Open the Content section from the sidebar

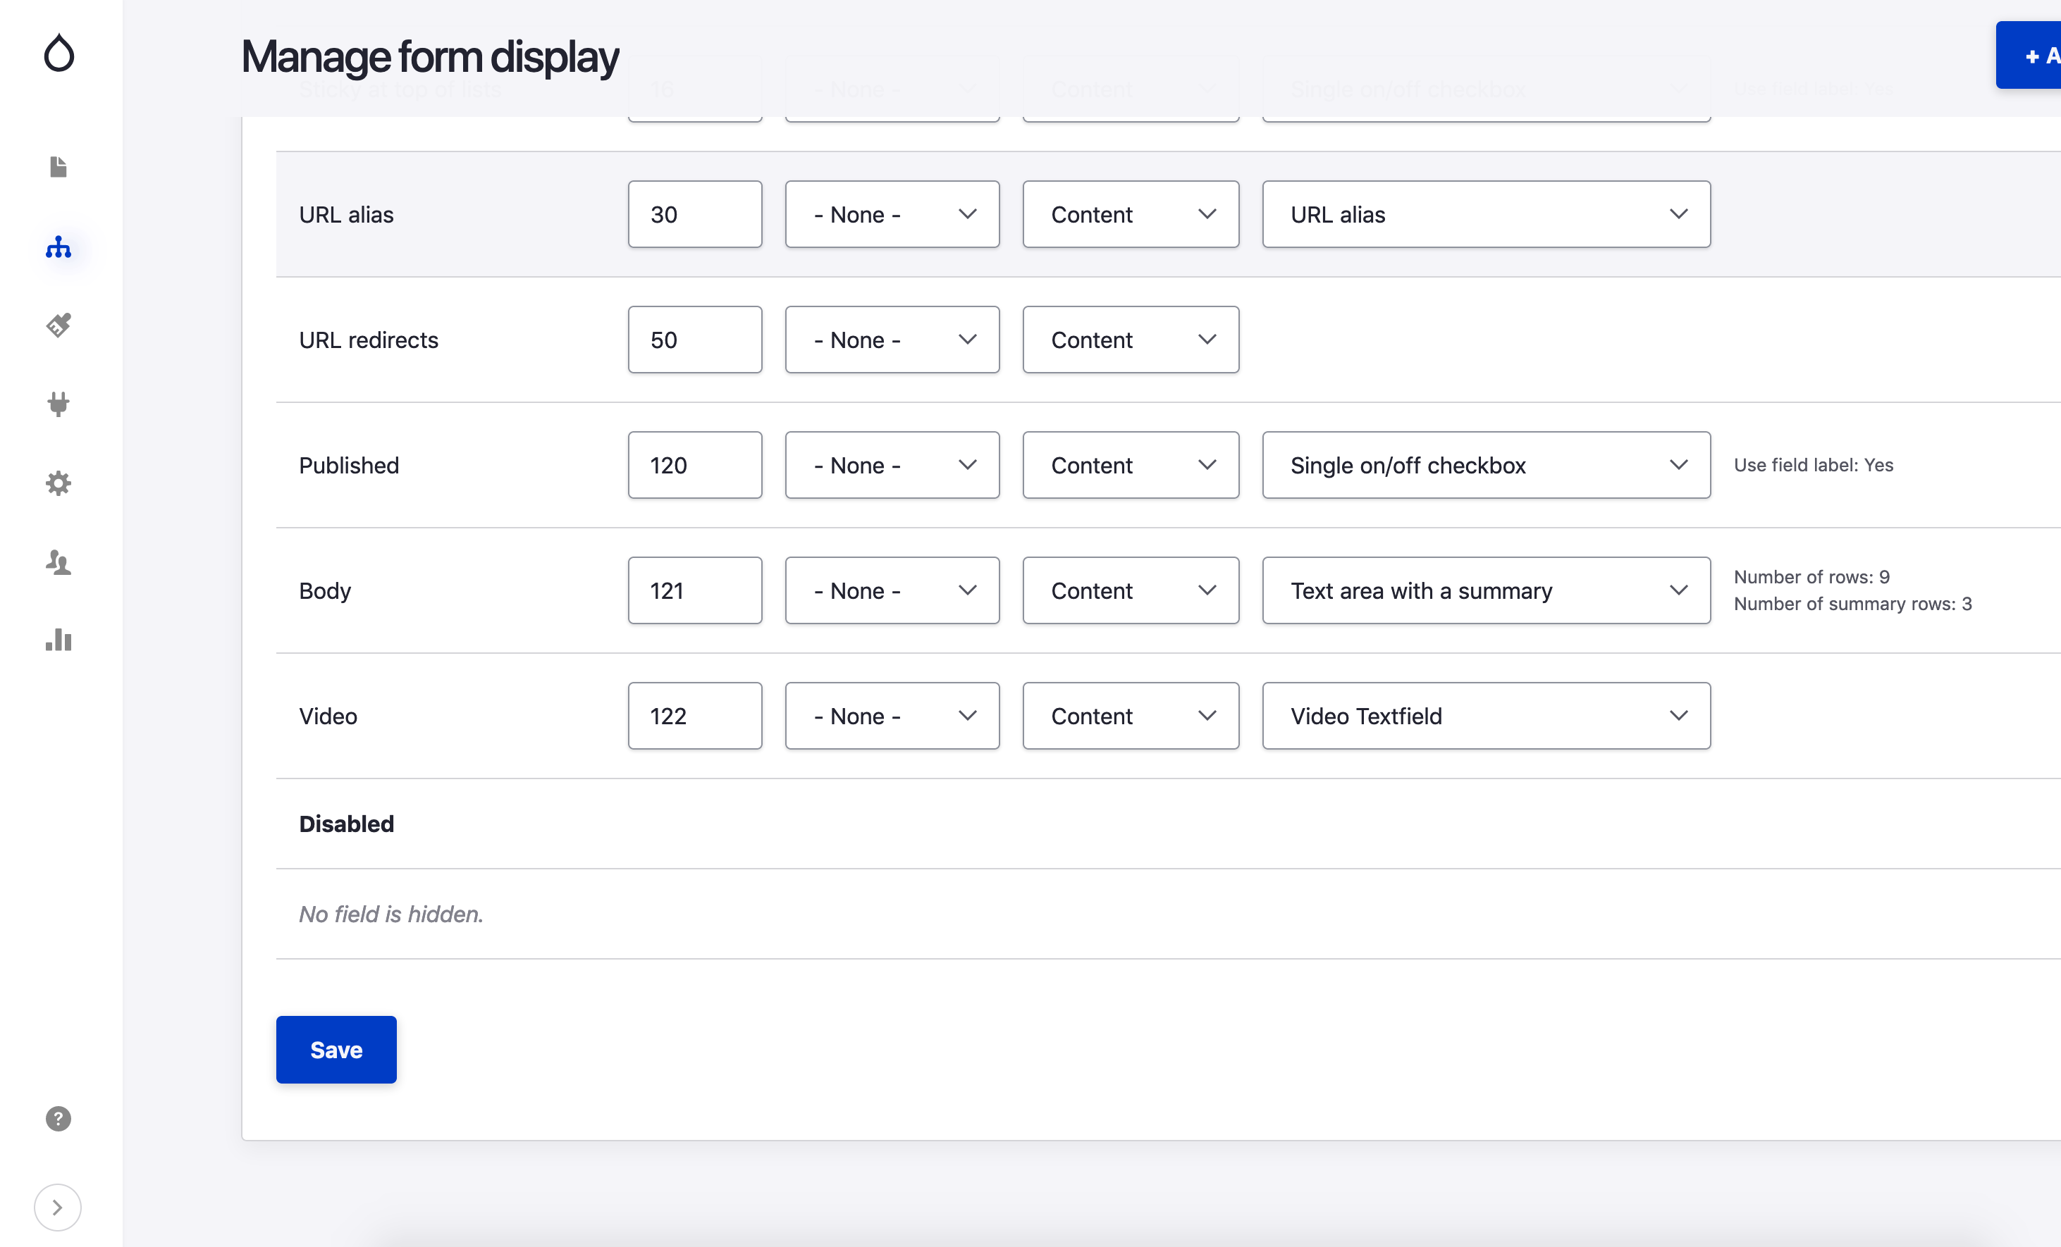click(58, 167)
